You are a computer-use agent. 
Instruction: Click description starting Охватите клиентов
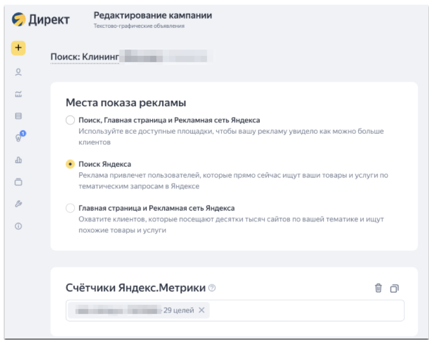(x=231, y=225)
